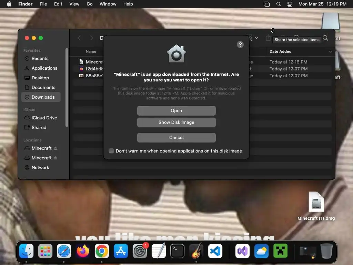353x265 pixels.
Task: Click the Finder sidebar scrollbar
Action: [67, 87]
